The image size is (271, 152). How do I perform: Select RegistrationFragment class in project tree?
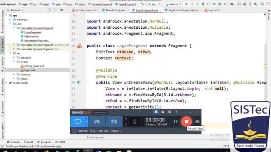click(x=36, y=41)
